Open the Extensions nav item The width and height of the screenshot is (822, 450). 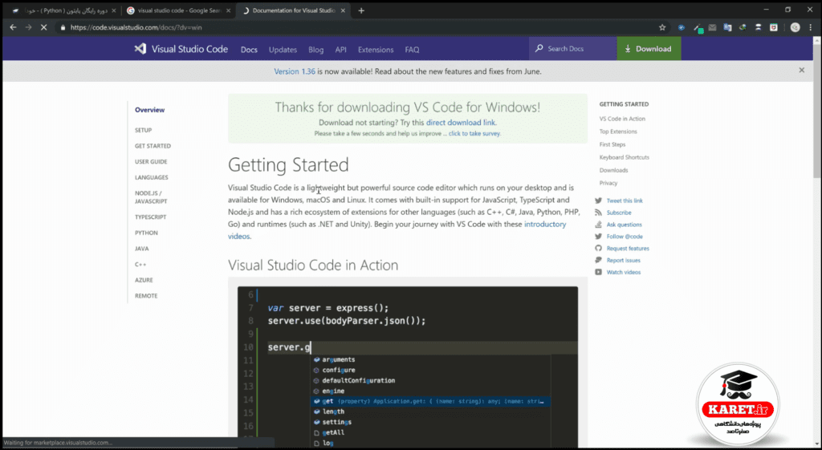coord(376,49)
